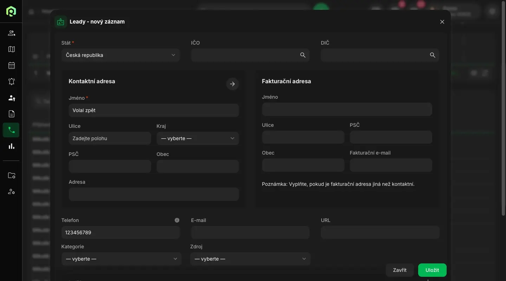Open the Zdroj dropdown

pos(250,259)
